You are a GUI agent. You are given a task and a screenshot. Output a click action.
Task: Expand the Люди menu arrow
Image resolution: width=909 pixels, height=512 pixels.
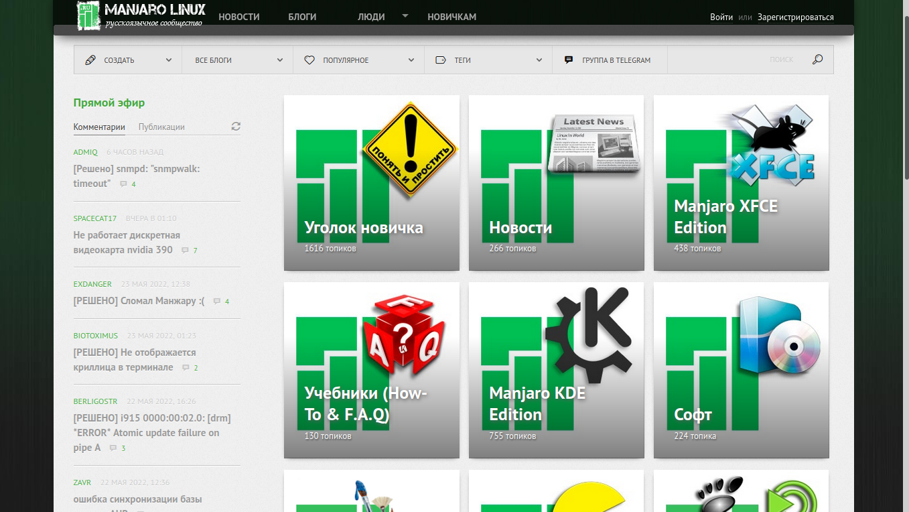[405, 16]
